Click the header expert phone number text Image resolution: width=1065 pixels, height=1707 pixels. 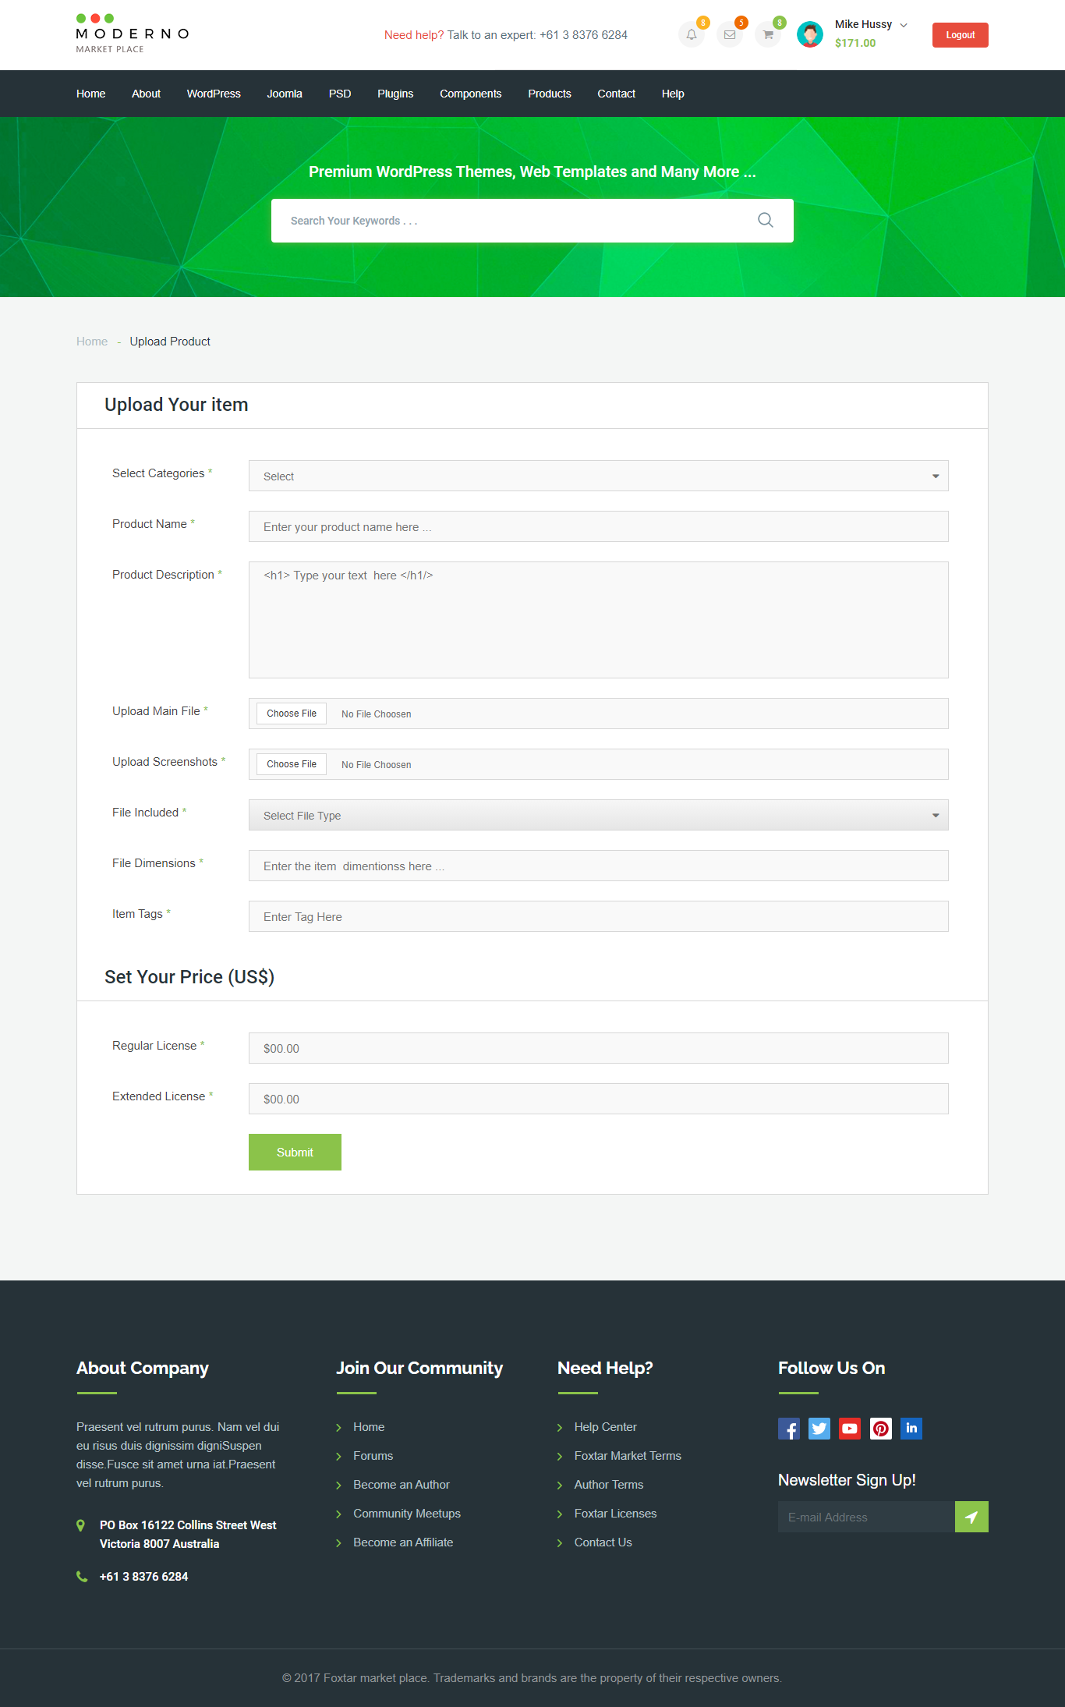(x=583, y=35)
